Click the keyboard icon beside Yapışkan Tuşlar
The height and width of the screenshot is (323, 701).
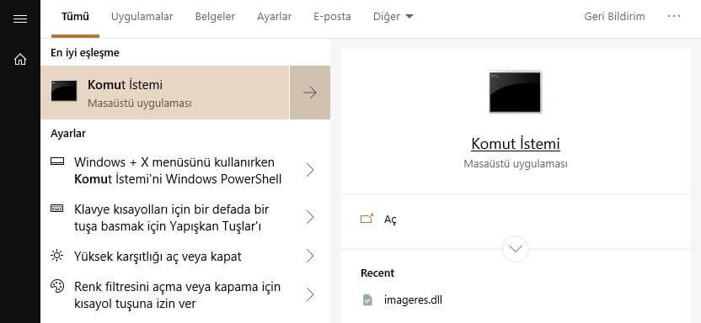coord(56,208)
